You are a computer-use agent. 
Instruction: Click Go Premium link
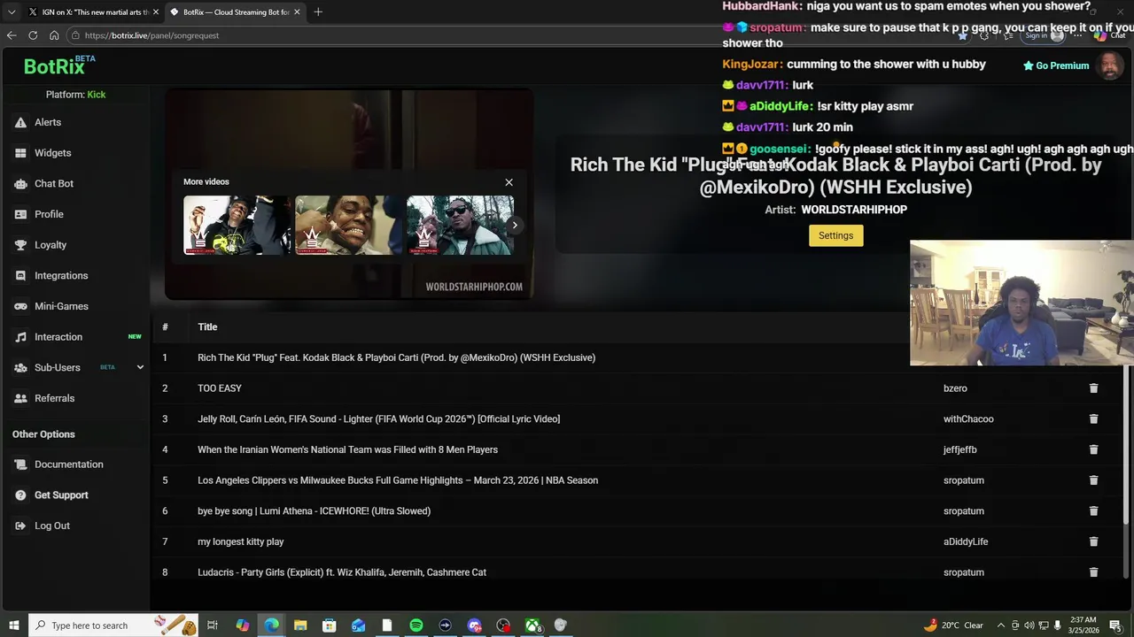tap(1056, 65)
